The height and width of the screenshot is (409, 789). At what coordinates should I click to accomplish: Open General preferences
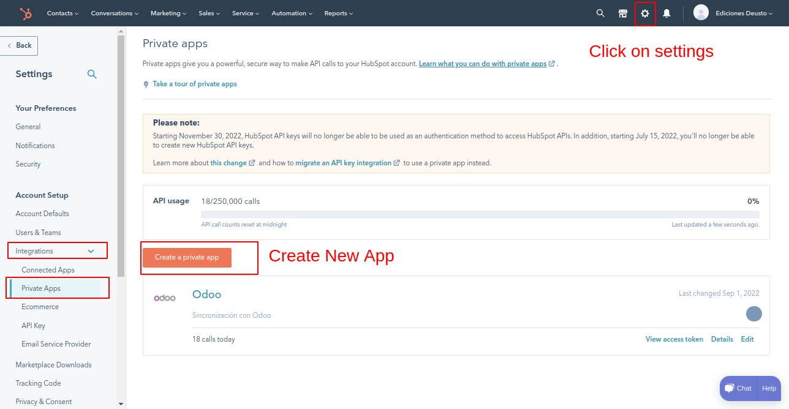tap(28, 127)
